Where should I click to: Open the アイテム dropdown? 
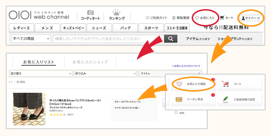coord(170,73)
